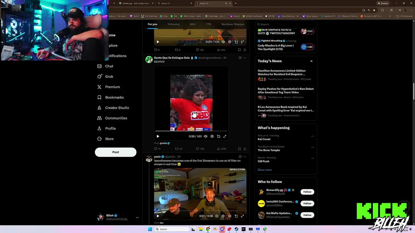Play the Gente Que Se Extingue Sola video
Screen dimensions: 415x233
(x=158, y=136)
